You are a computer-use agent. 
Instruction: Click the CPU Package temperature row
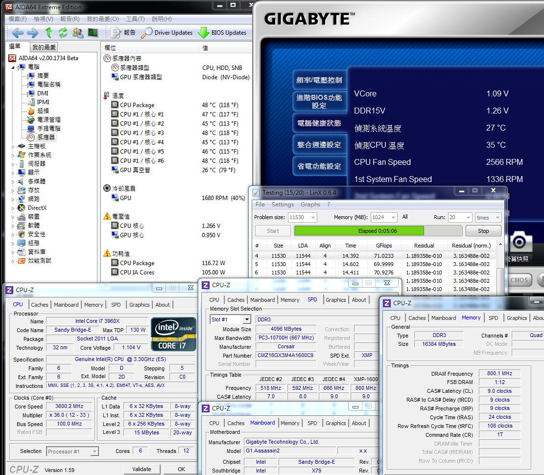coord(176,105)
